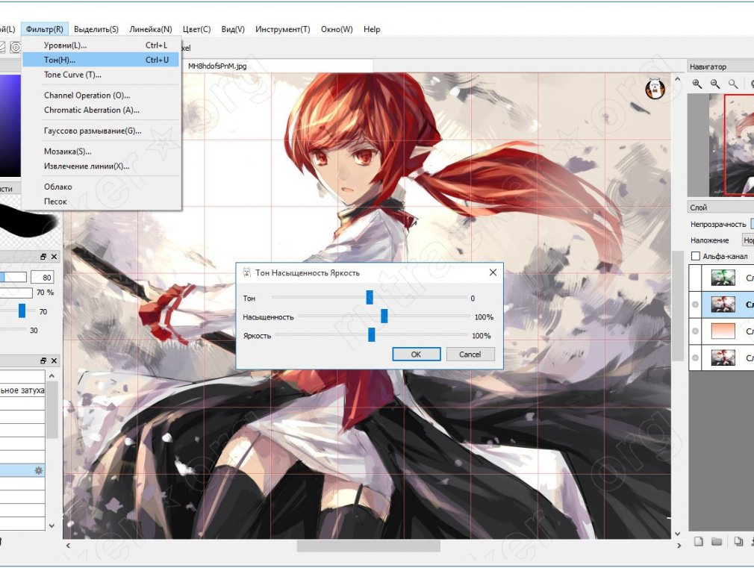Click the canvas horizontal scroll left arrow
The height and width of the screenshot is (568, 754).
(68, 546)
